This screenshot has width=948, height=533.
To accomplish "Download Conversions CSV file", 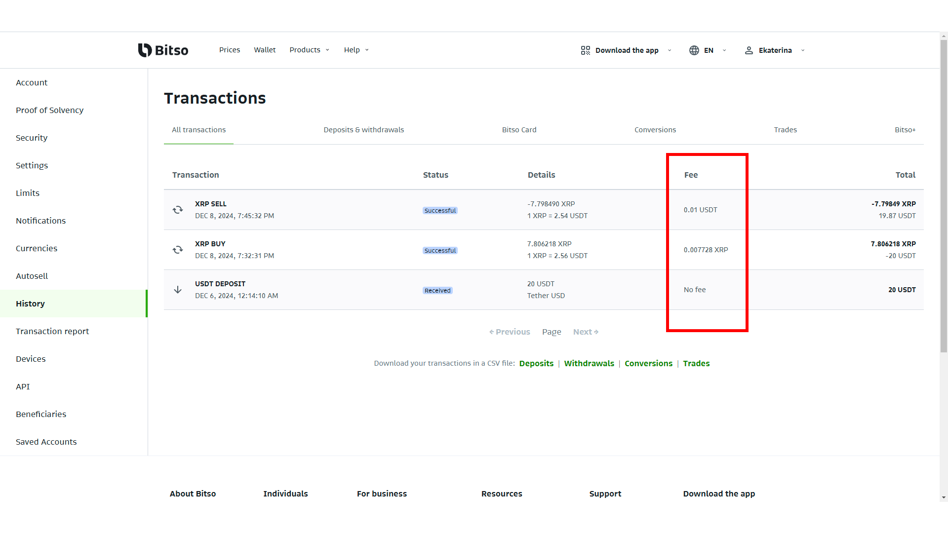I will point(648,363).
